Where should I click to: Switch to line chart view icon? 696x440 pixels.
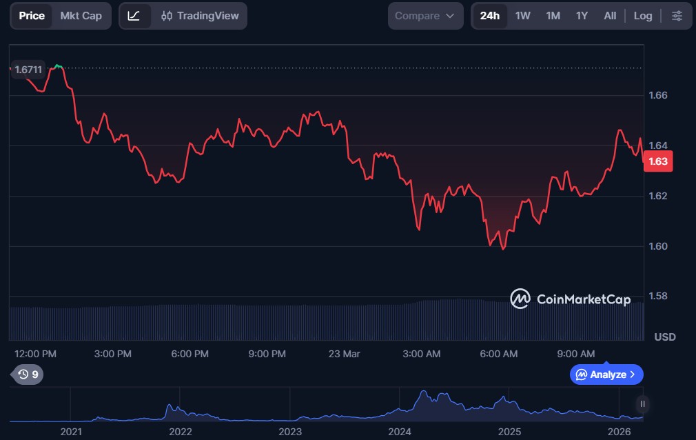134,16
